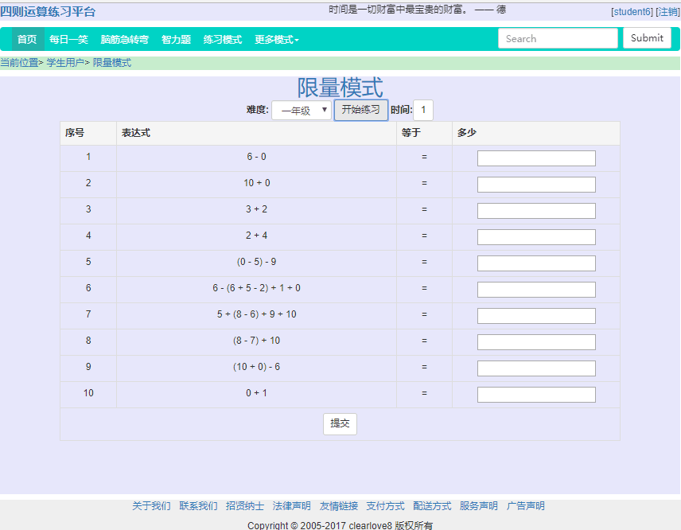Image resolution: width=681 pixels, height=530 pixels.
Task: Click answer box for 6 - 0
Action: tap(536, 158)
